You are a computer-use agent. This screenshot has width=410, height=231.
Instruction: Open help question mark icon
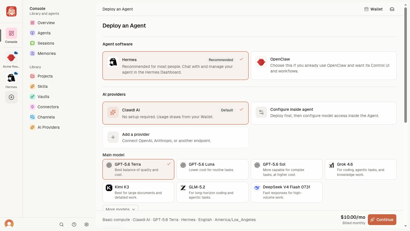click(74, 224)
